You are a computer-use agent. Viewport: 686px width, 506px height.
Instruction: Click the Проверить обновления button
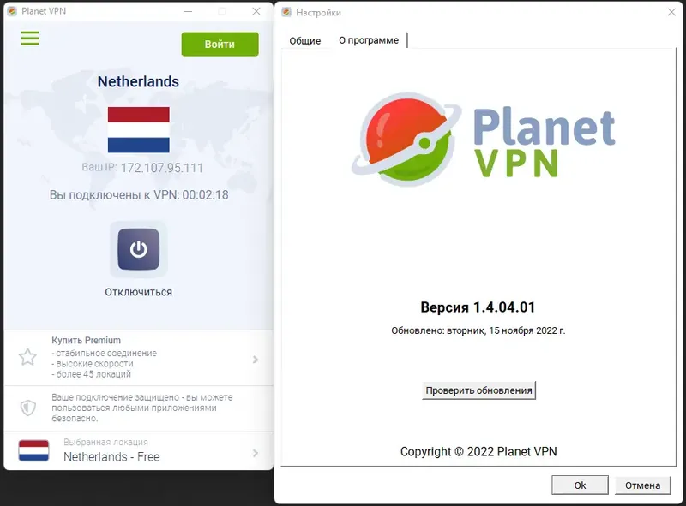[478, 390]
